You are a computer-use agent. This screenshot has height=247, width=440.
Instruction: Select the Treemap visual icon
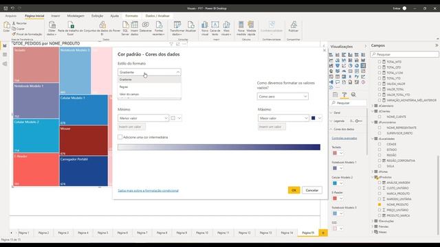[x=363, y=66]
